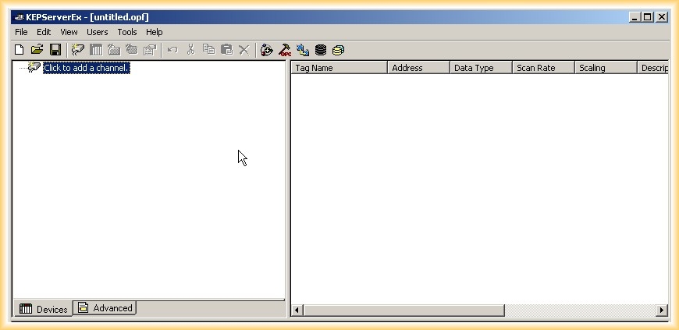The image size is (679, 330).
Task: Click the Tag Name column header
Action: (x=339, y=68)
